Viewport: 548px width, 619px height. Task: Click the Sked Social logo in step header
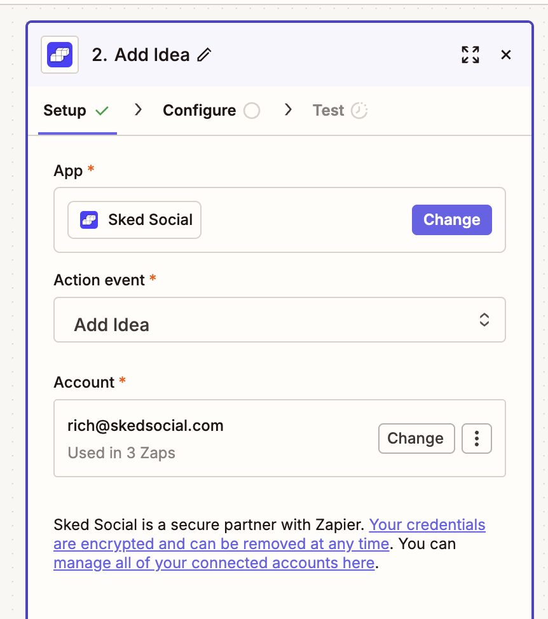60,55
